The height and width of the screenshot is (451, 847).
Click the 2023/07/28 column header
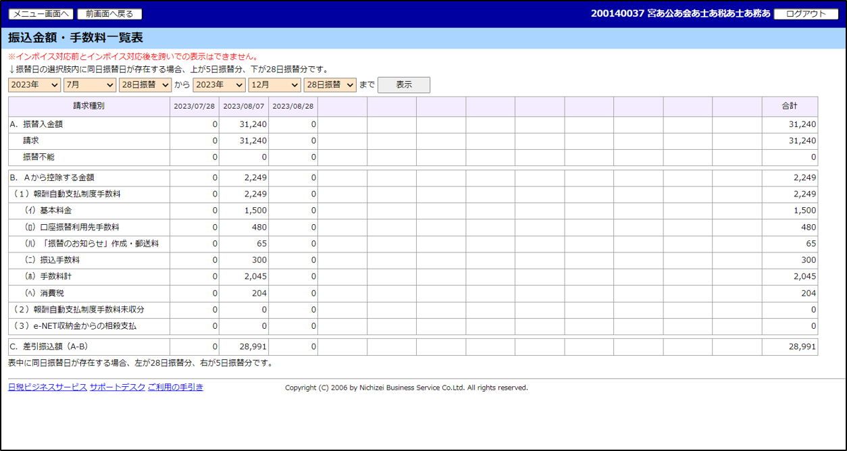195,107
